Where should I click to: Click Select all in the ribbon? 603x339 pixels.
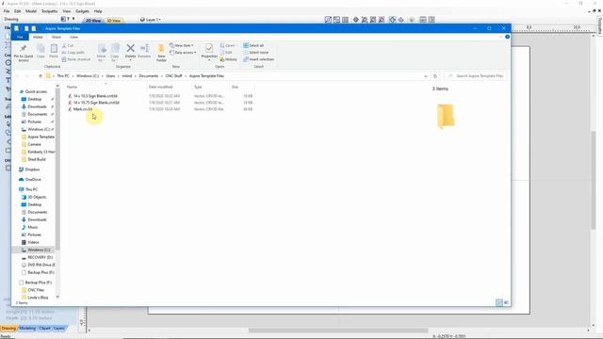(253, 45)
